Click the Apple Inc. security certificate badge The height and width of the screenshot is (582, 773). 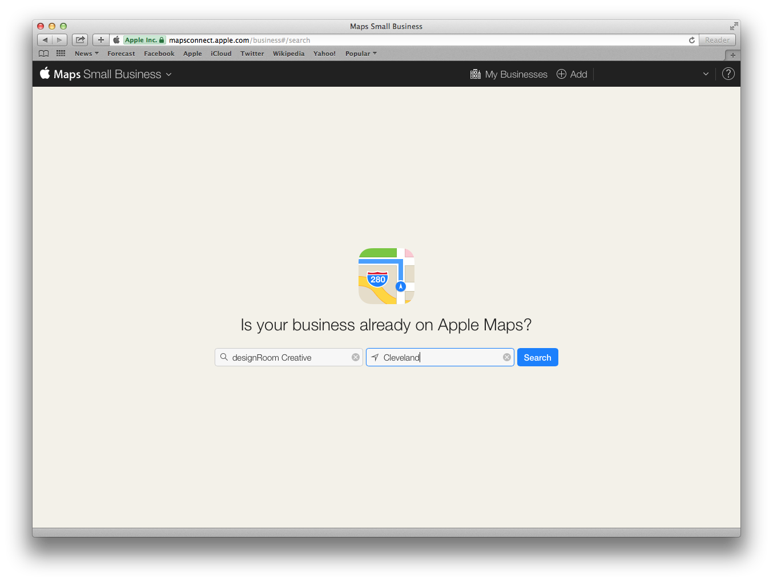coord(144,40)
